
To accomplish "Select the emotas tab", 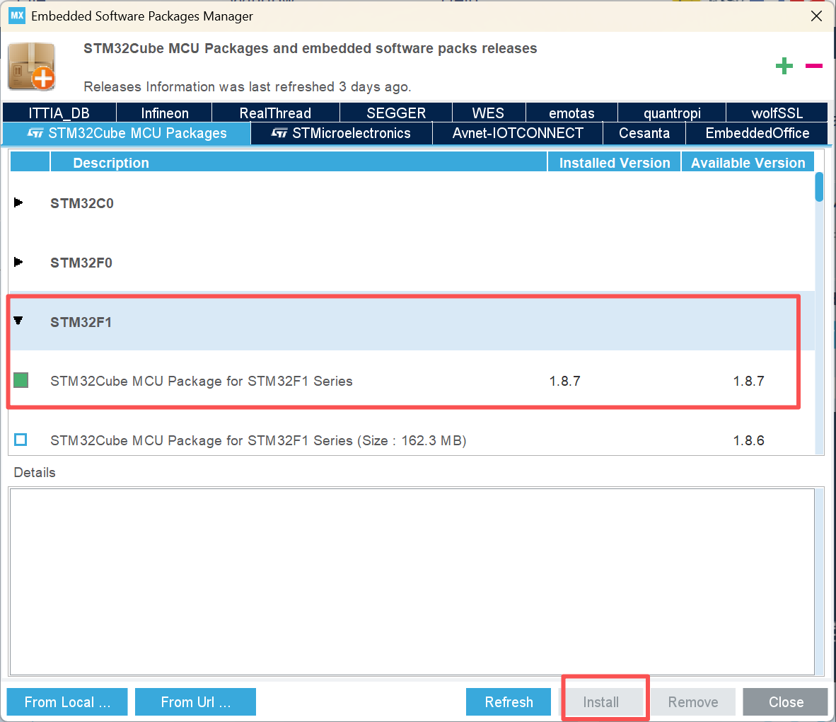I will pyautogui.click(x=571, y=113).
